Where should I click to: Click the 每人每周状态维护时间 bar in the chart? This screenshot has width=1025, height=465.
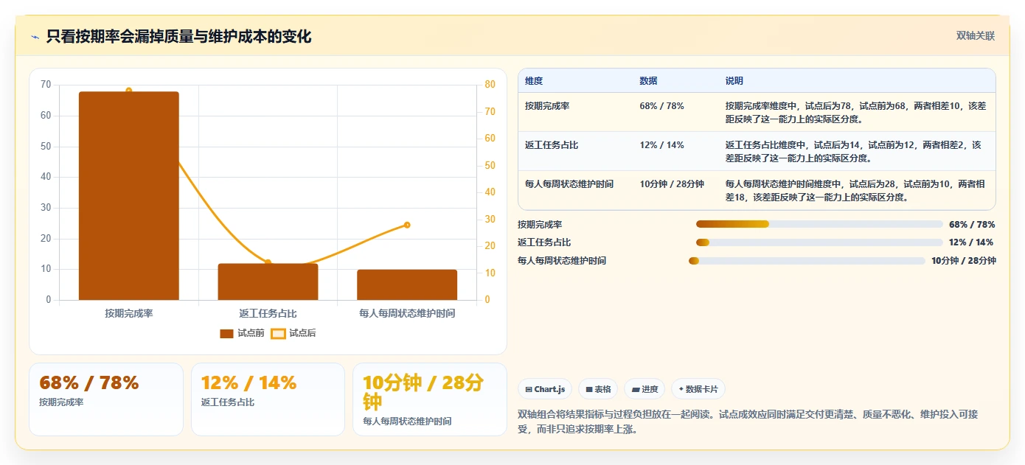click(x=407, y=284)
